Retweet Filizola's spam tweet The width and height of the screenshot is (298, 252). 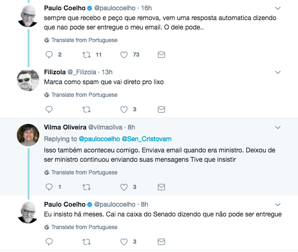coord(87,109)
